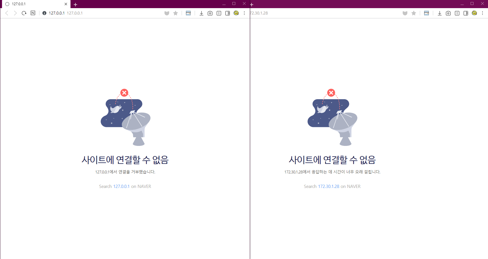The height and width of the screenshot is (259, 488).
Task: Reload the 127.0.0.1 page
Action: 24,13
